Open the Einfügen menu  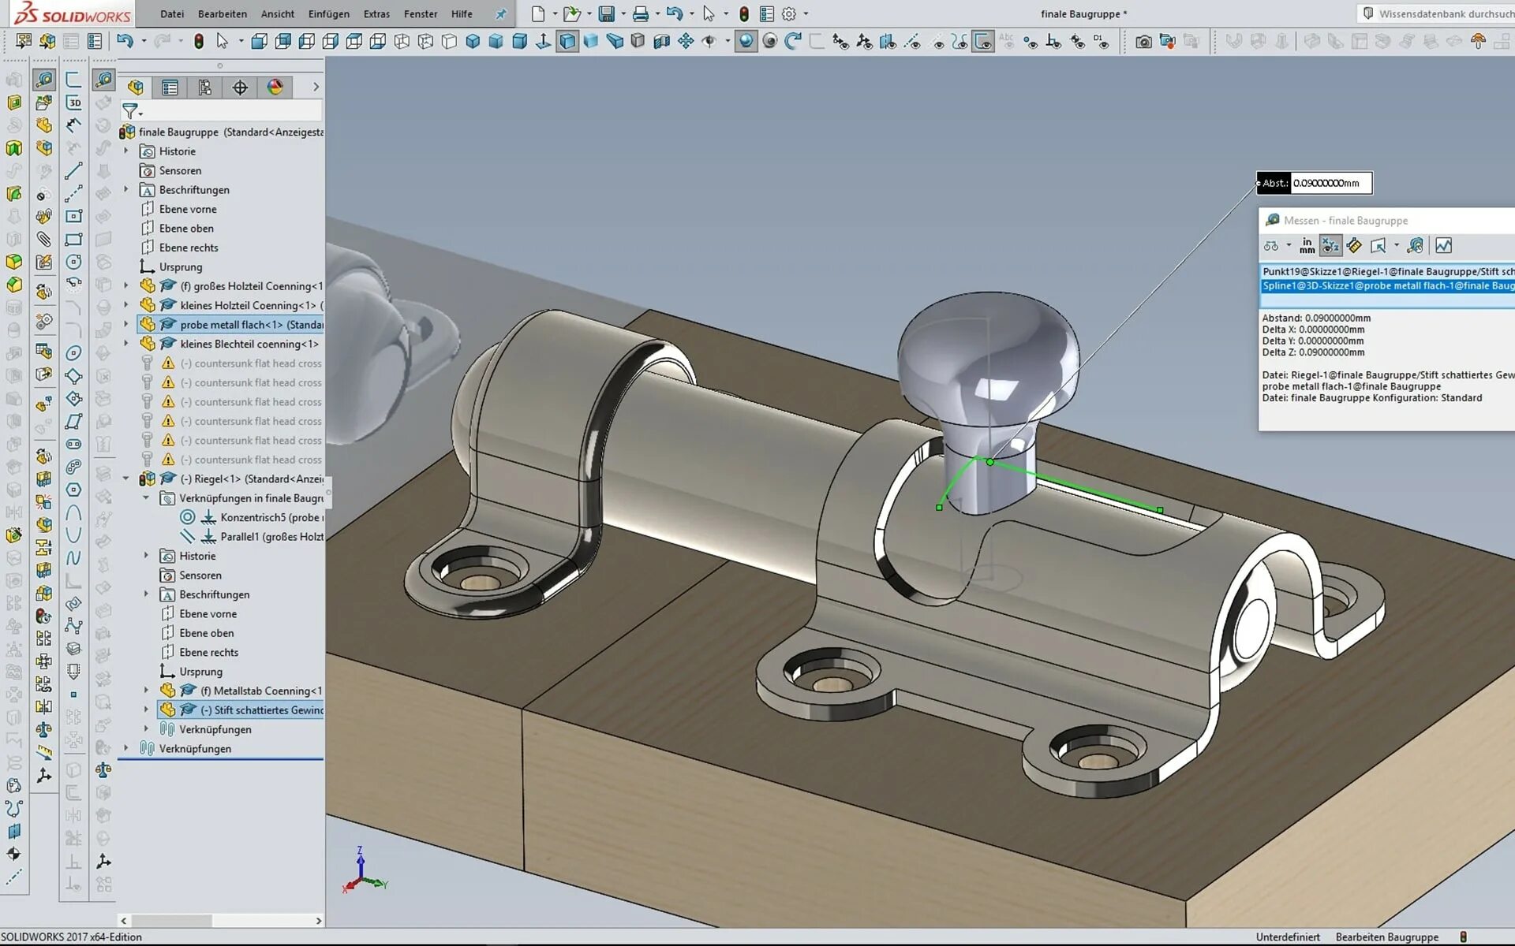point(328,13)
